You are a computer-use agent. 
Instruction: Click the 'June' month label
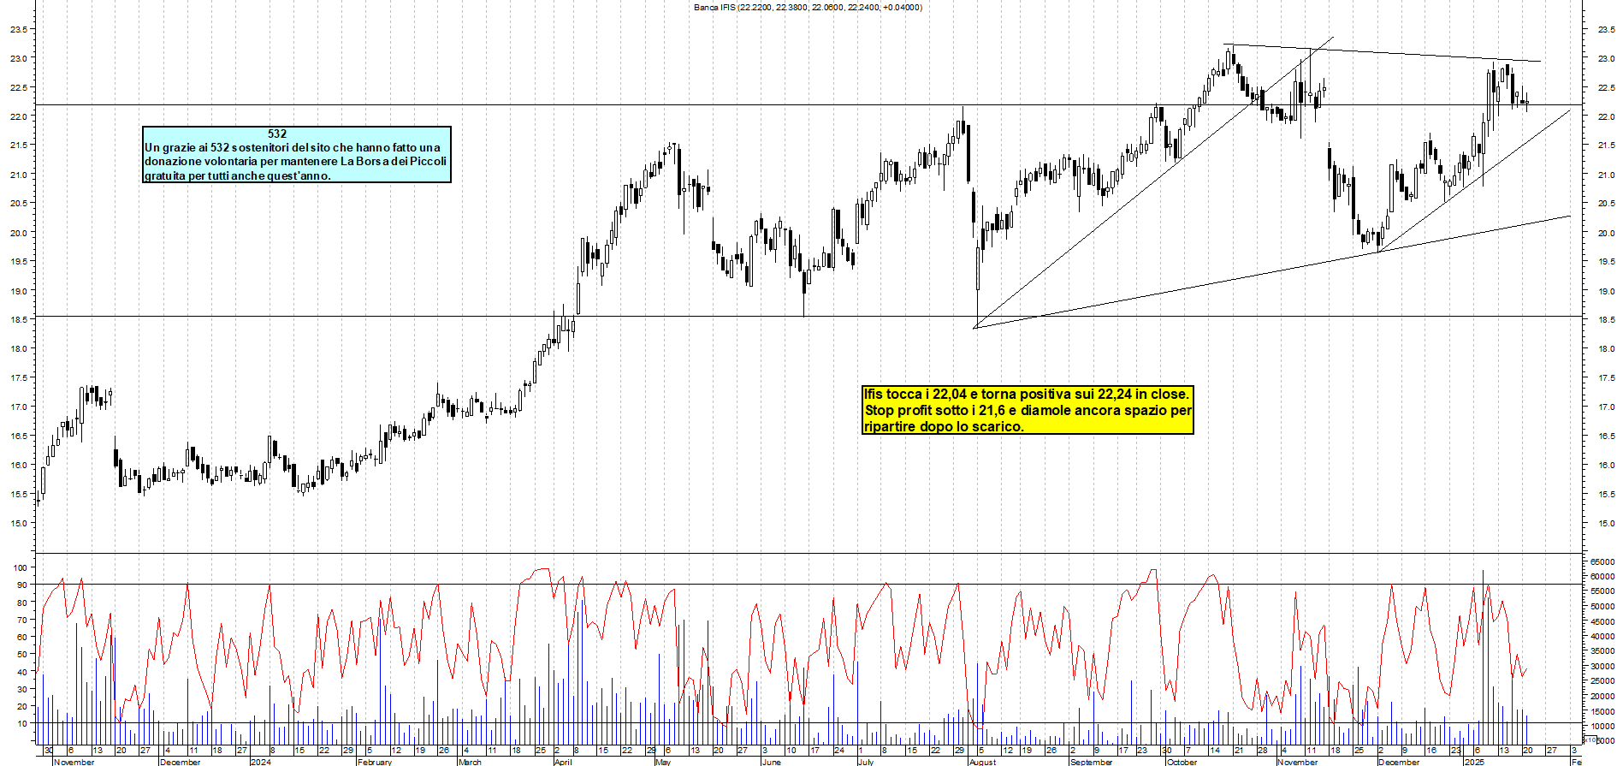[771, 762]
